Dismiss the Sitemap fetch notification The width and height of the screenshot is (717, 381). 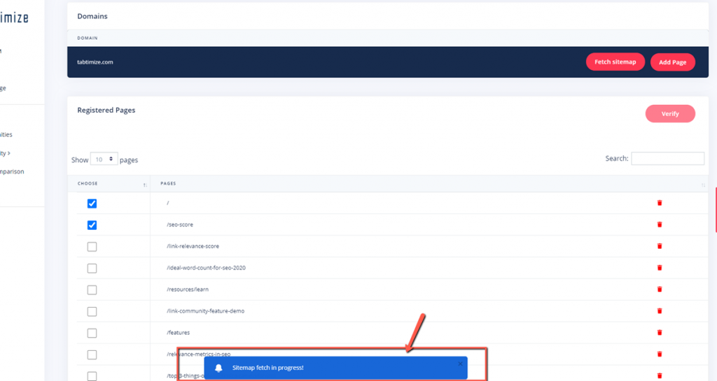click(461, 364)
